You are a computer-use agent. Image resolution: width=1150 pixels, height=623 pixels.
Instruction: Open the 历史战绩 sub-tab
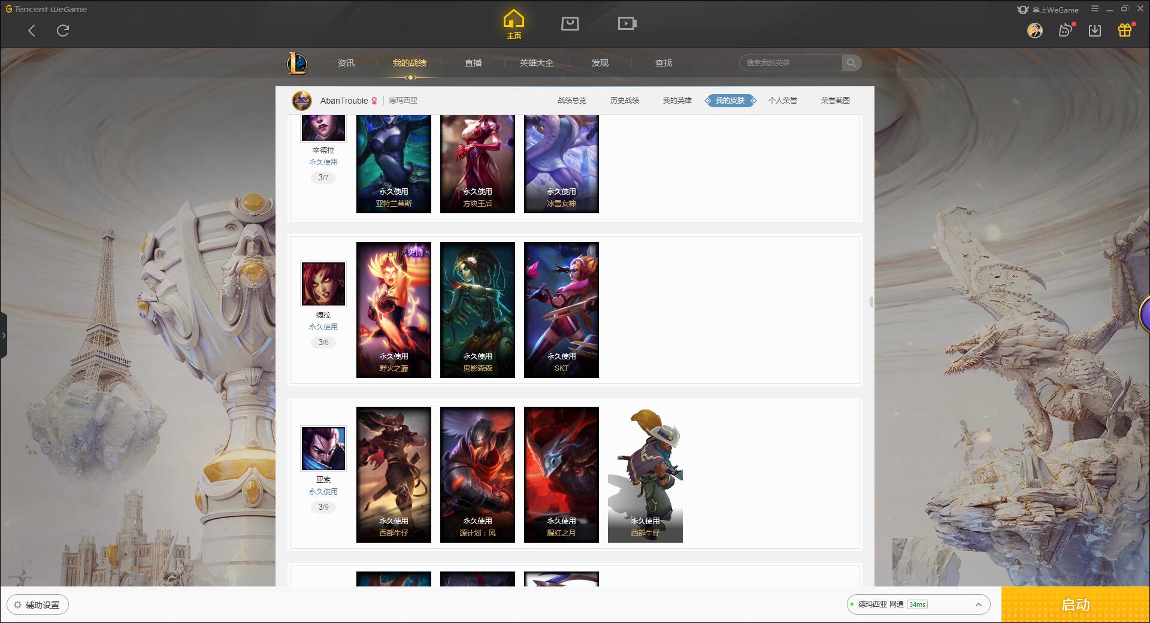[625, 101]
